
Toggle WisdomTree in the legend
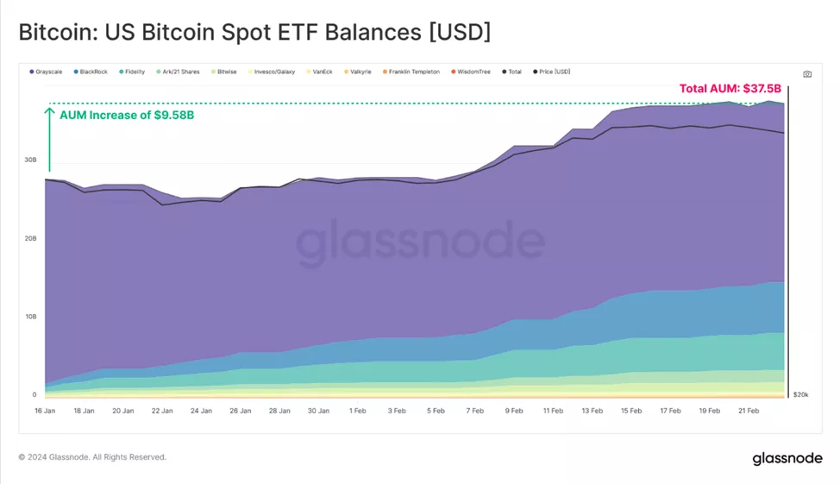tap(470, 72)
